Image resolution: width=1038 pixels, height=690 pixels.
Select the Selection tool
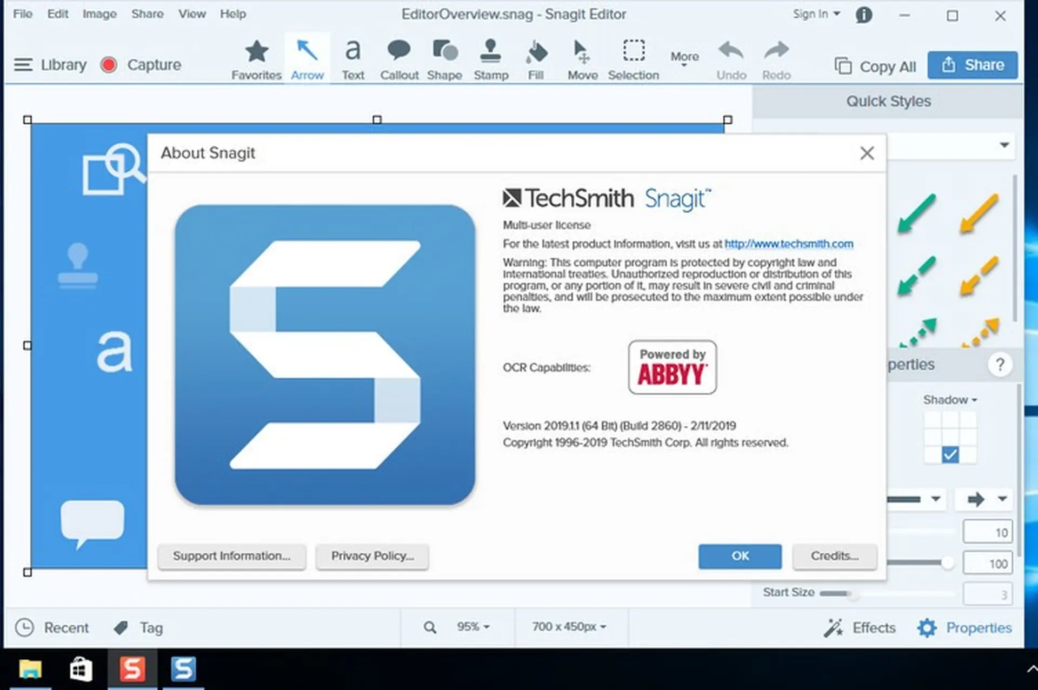[633, 57]
